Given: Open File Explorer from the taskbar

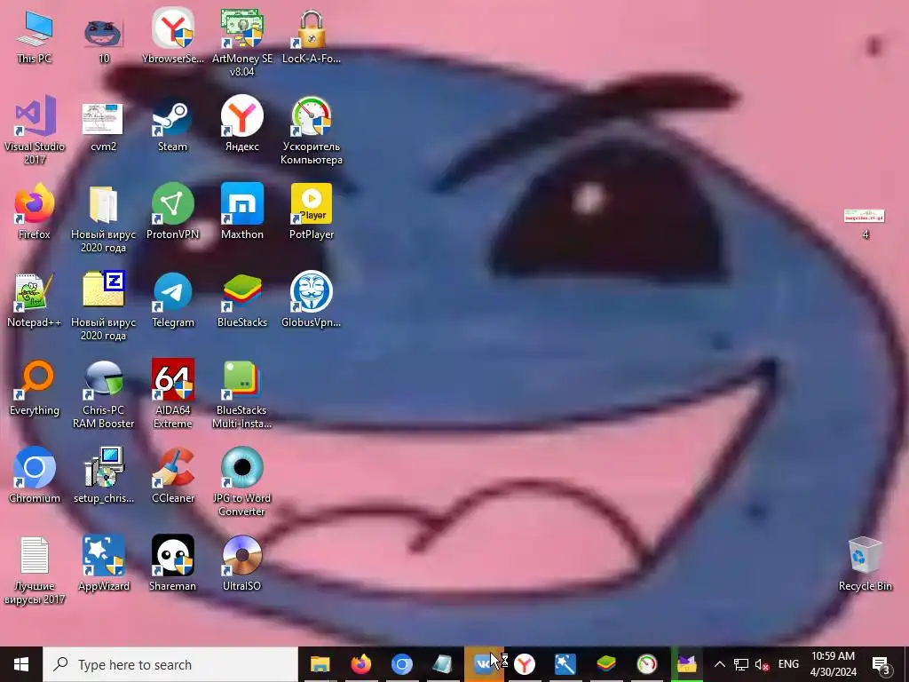Looking at the screenshot, I should click(x=320, y=664).
